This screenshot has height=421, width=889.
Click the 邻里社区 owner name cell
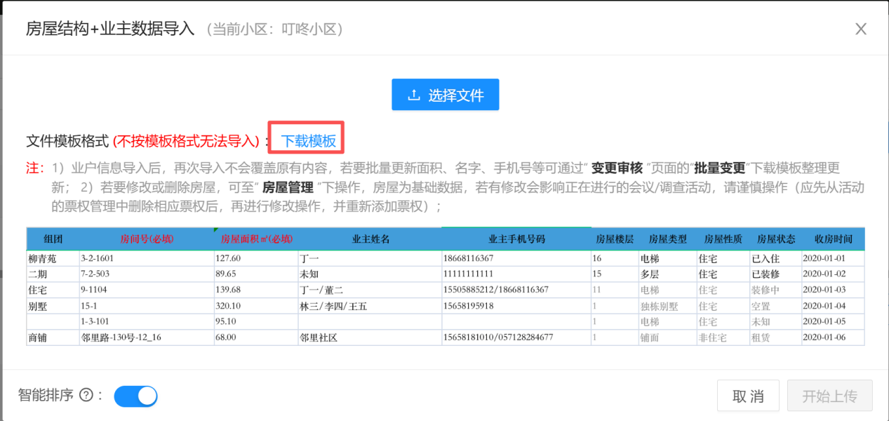[318, 338]
